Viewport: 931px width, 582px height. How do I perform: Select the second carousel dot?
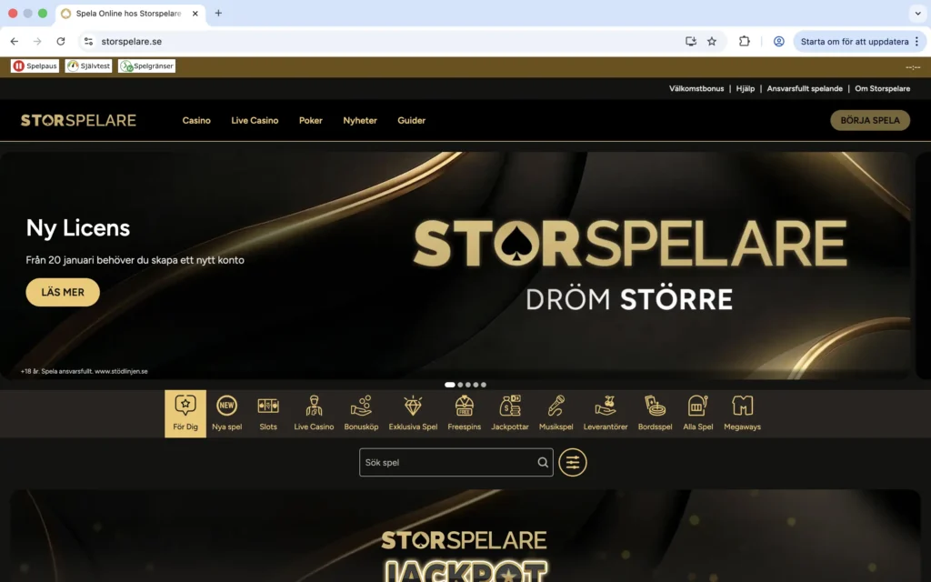point(458,385)
